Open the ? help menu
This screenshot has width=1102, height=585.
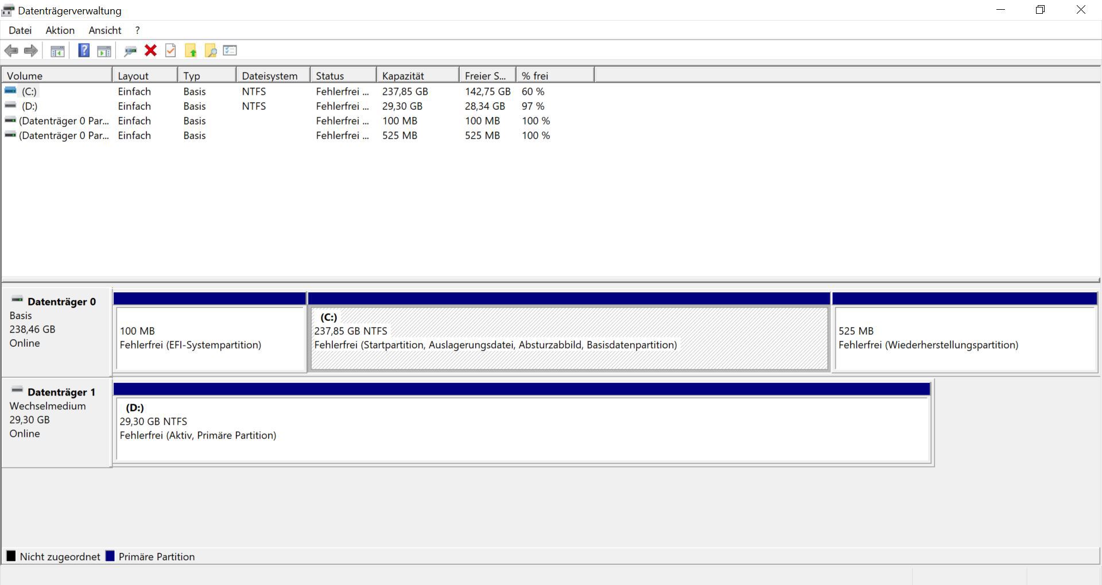tap(137, 30)
